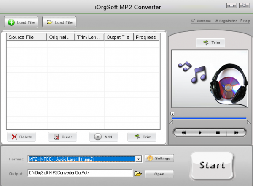Screen dimensions: 253x186
Task: Click the folder icon Load File button
Action: [59, 22]
